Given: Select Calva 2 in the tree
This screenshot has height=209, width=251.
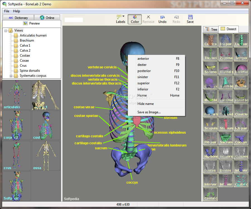Looking at the screenshot, I should pyautogui.click(x=25, y=51).
